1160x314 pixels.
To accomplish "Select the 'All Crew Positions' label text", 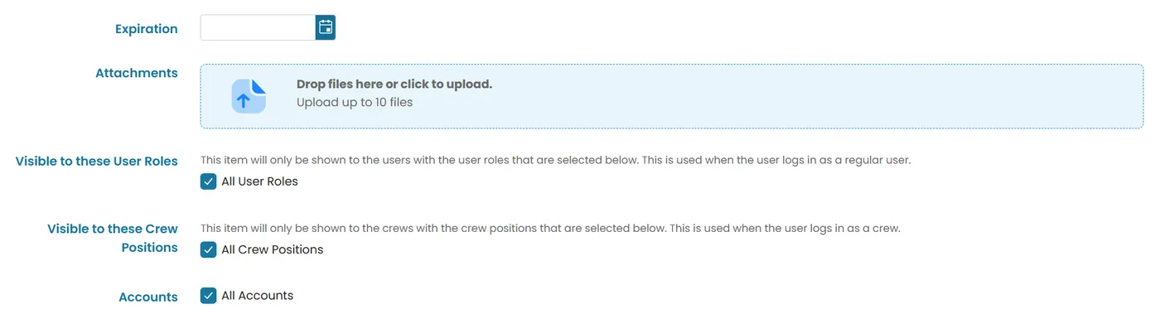I will [273, 249].
